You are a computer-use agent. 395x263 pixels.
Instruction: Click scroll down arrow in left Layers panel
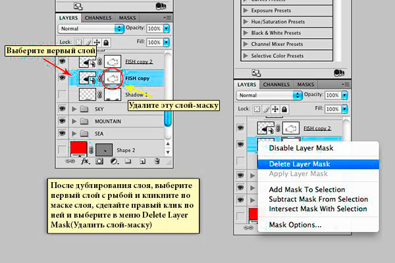(168, 153)
